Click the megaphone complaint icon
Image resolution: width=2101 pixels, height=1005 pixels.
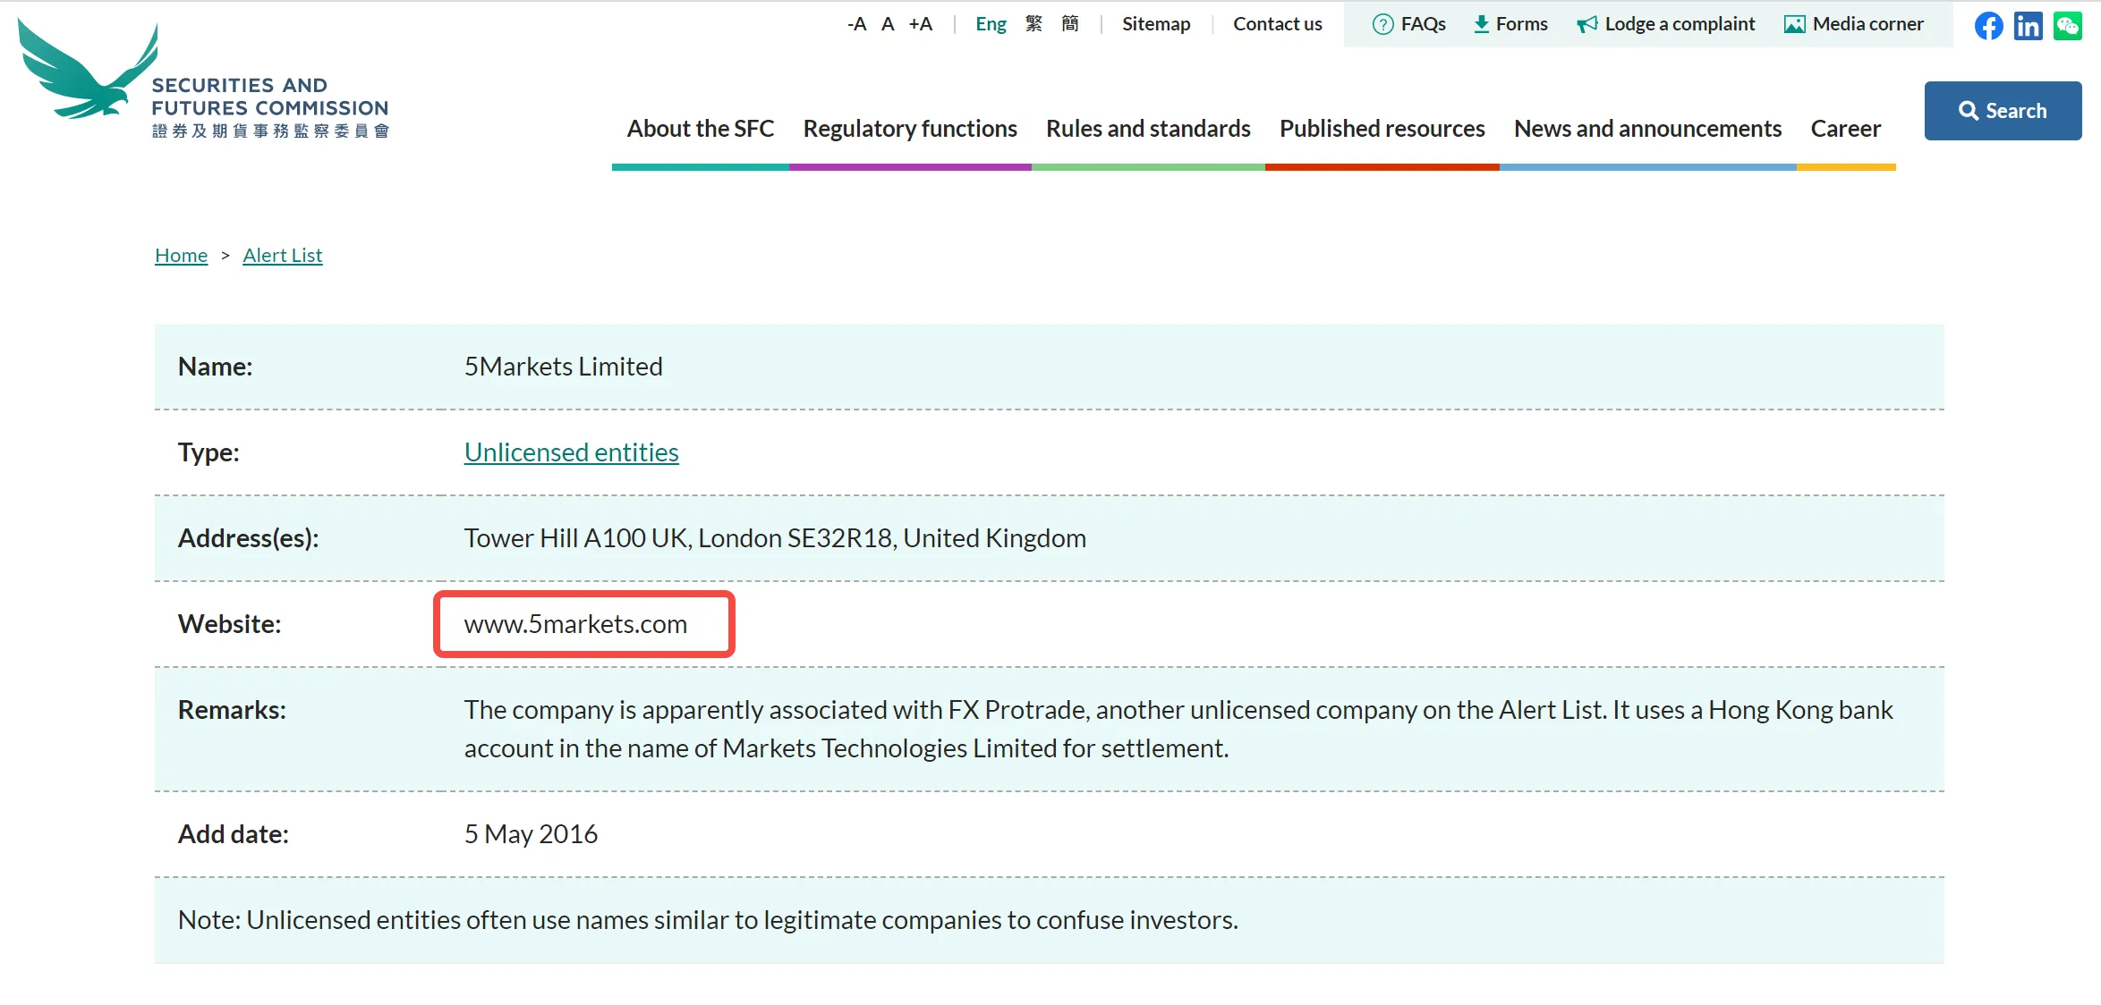point(1587,24)
